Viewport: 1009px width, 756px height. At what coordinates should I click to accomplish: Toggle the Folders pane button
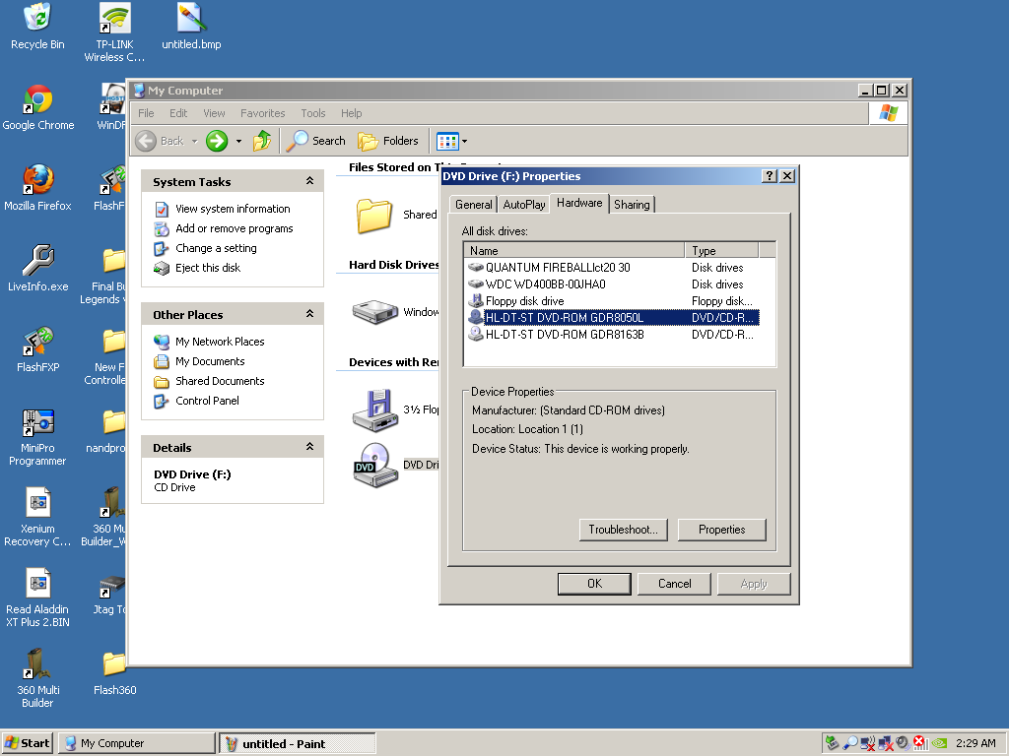tap(388, 141)
